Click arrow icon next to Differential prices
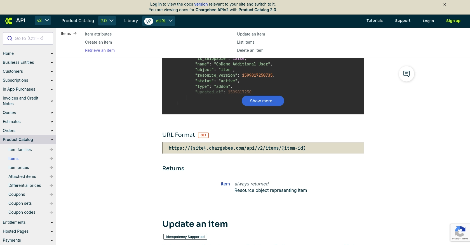 pyautogui.click(x=51, y=185)
